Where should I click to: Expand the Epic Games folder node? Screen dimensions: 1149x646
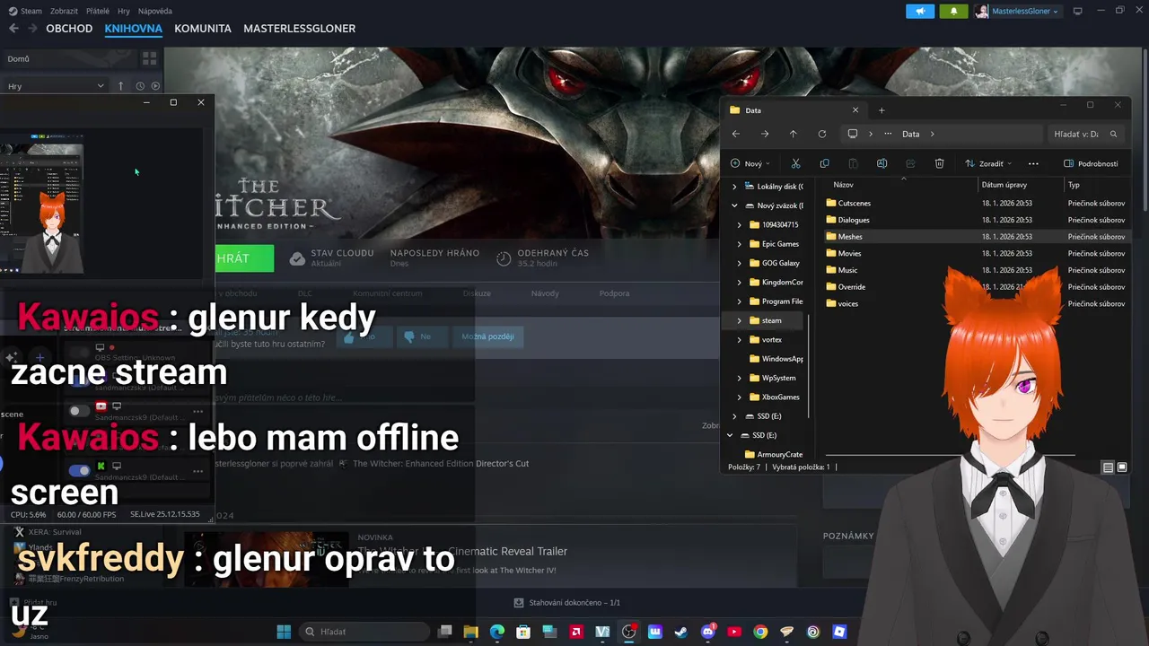740,244
